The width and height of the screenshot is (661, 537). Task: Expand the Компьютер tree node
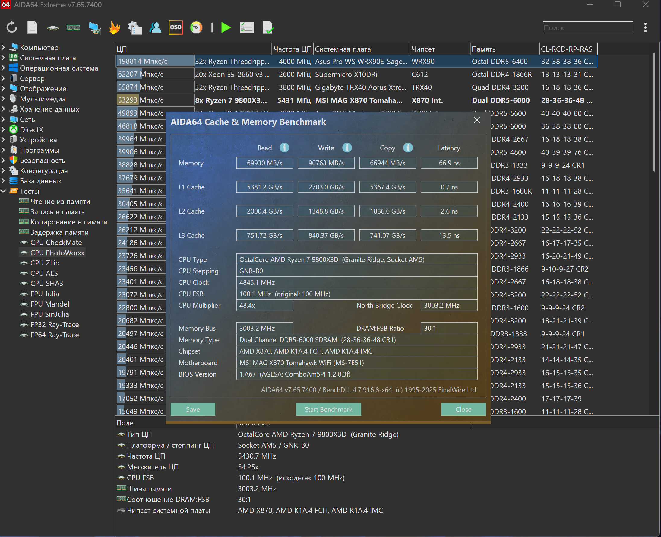coord(3,47)
